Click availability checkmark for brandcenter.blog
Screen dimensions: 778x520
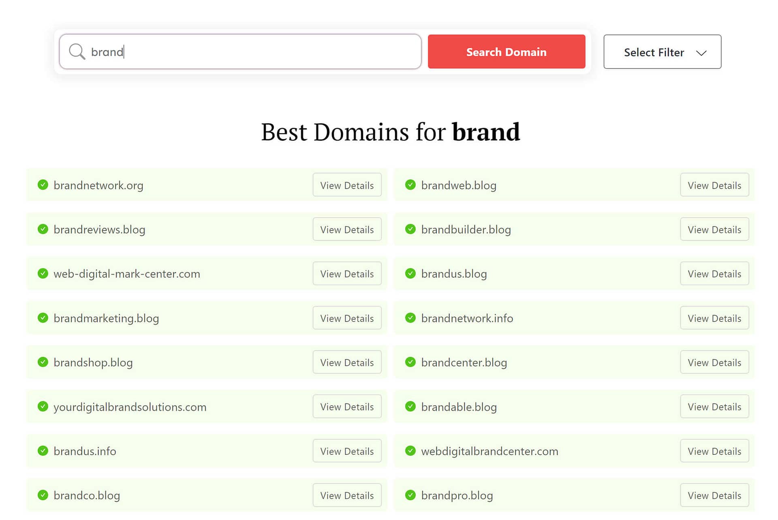coord(410,362)
